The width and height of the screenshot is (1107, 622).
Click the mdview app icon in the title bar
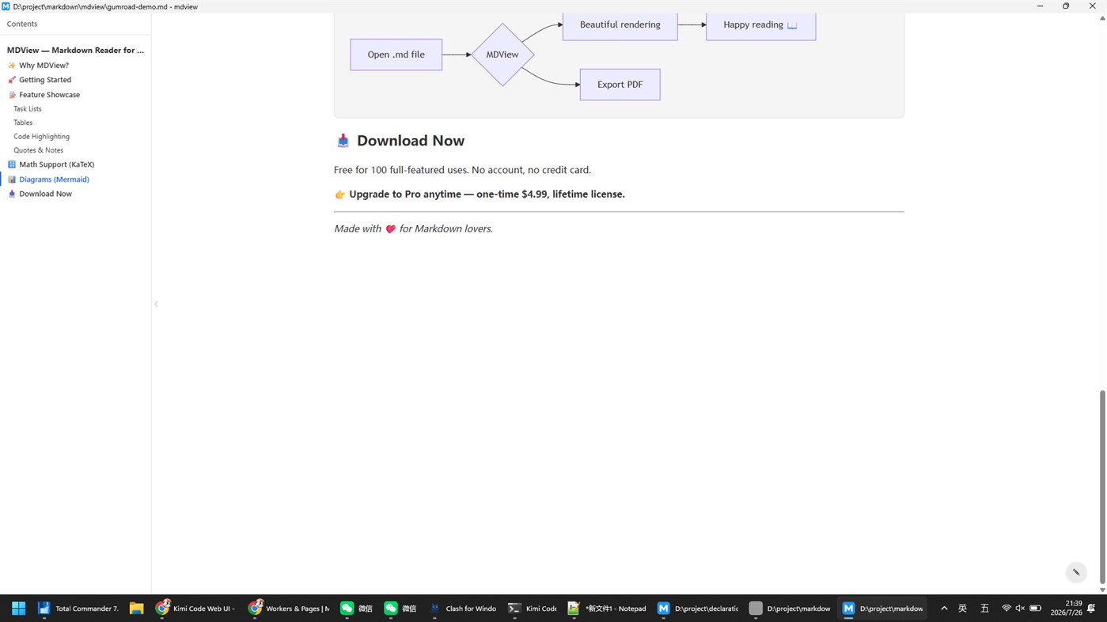[x=6, y=6]
